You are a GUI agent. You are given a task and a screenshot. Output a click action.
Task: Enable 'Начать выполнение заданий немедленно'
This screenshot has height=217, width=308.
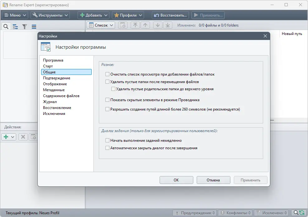(x=108, y=141)
